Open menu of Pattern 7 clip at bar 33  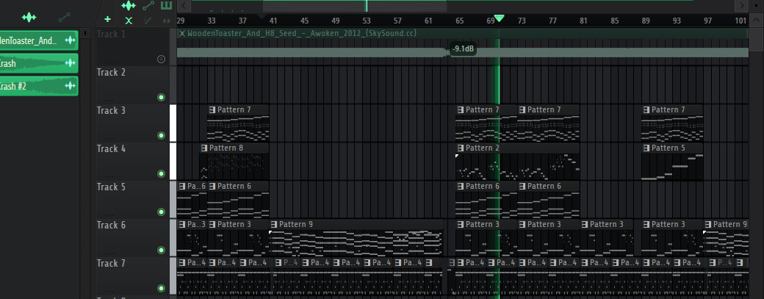(212, 110)
